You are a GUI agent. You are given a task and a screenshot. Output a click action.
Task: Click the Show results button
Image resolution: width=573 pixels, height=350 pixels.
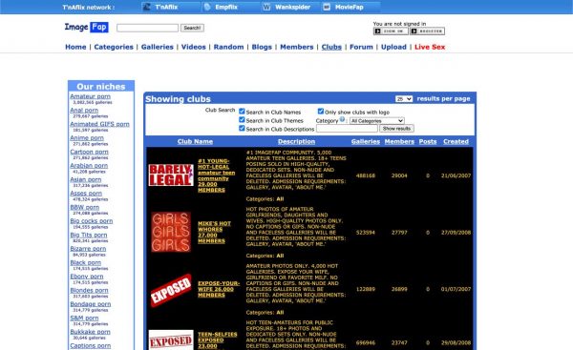point(396,129)
